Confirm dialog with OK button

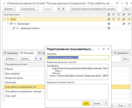coord(86,103)
